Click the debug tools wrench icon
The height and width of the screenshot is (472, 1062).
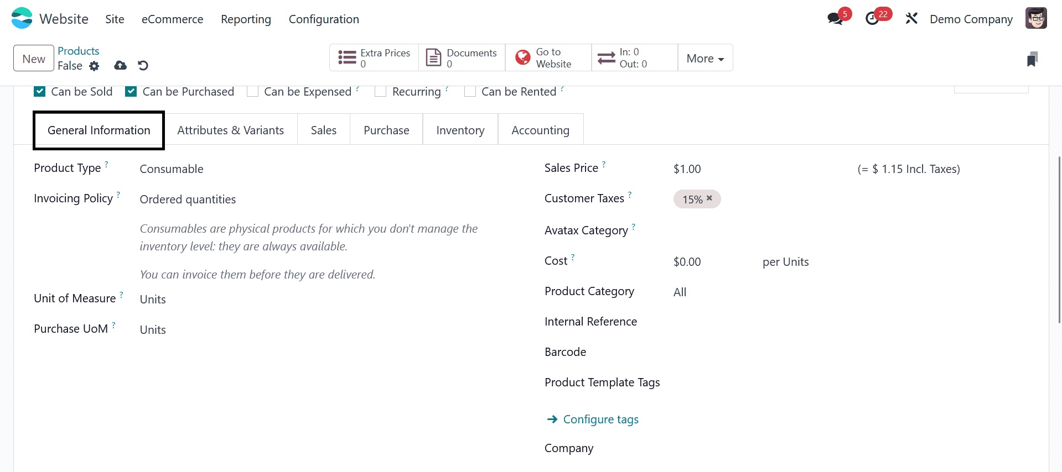pyautogui.click(x=911, y=19)
